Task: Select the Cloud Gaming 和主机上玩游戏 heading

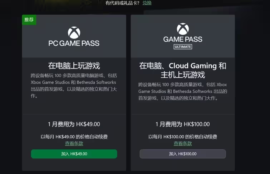Action: [x=183, y=70]
